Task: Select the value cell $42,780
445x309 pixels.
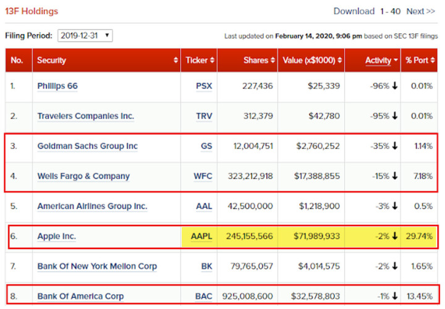Action: click(x=324, y=116)
